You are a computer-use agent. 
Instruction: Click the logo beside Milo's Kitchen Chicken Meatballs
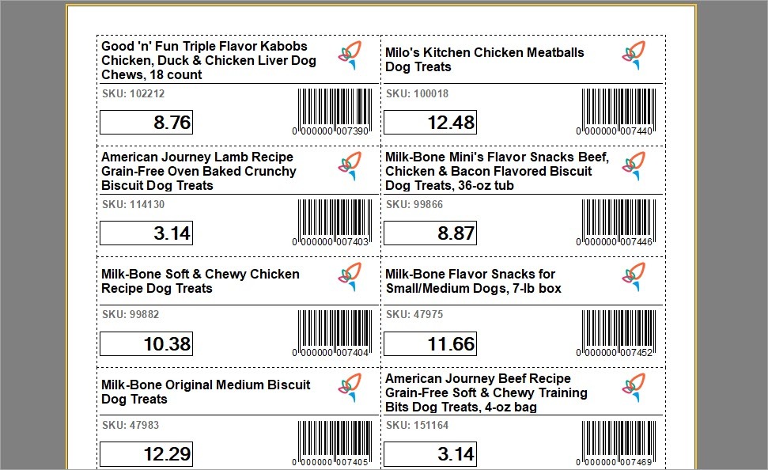[634, 56]
